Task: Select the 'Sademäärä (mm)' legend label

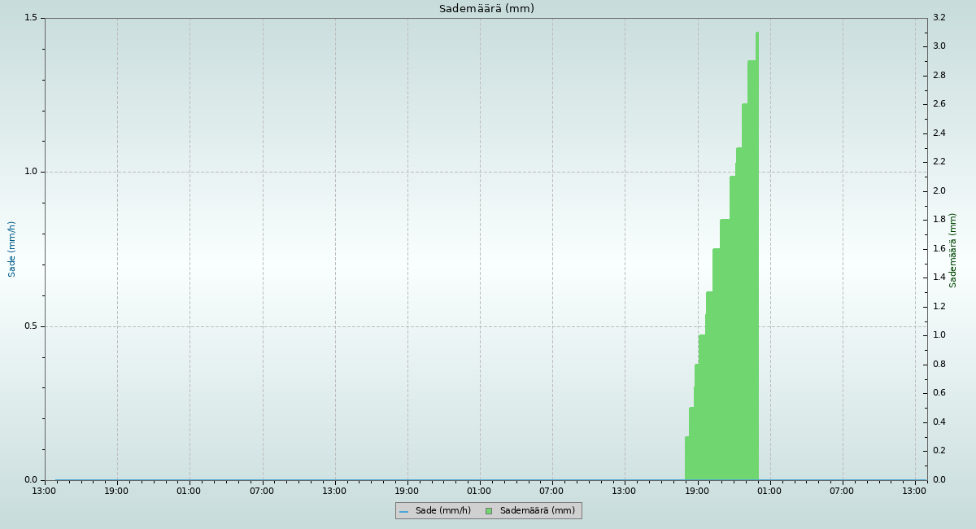Action: click(537, 511)
